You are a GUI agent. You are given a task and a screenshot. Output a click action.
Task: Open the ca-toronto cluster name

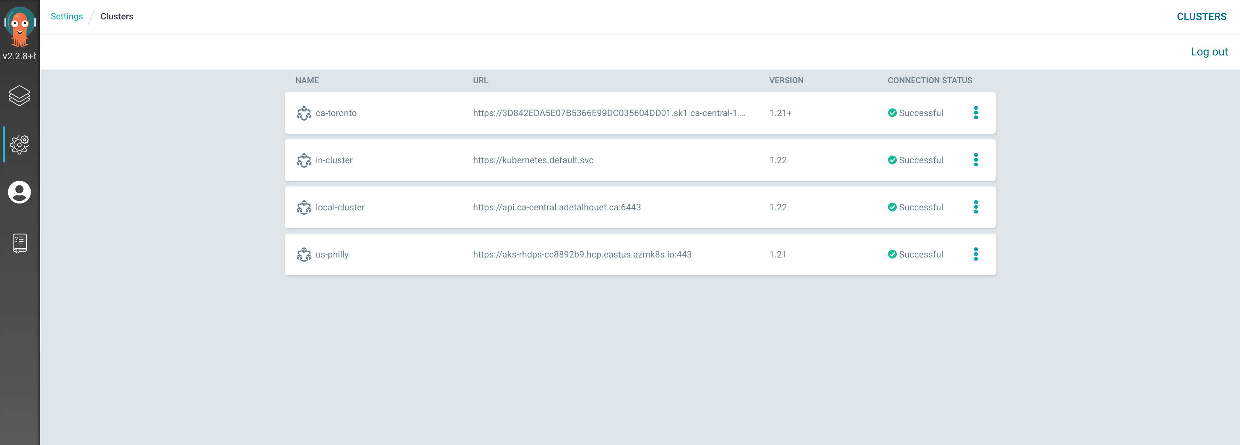pos(336,113)
